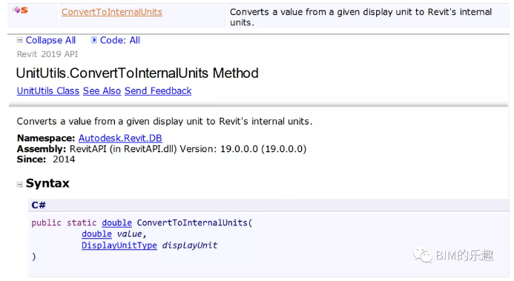The width and height of the screenshot is (514, 281).
Task: Click the method description table cell
Action: coord(367,17)
